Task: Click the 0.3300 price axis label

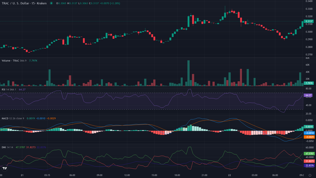Action: tap(309, 9)
